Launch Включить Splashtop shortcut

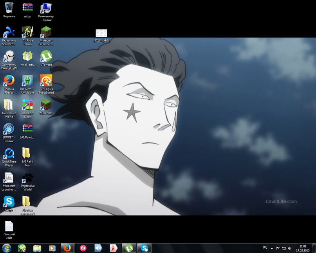point(9,36)
